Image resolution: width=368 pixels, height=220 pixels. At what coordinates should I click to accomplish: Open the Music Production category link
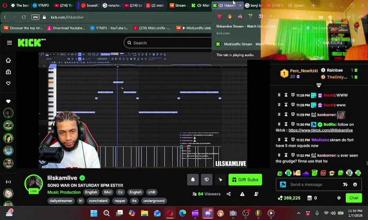[x=64, y=192]
